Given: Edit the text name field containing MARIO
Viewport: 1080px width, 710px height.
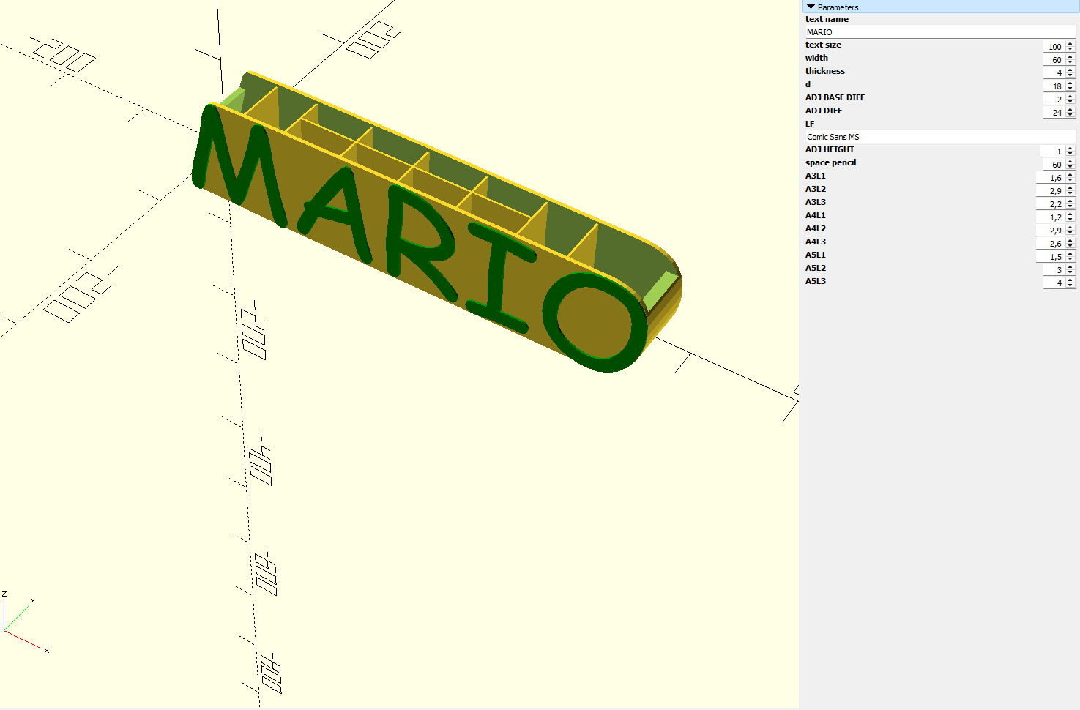Looking at the screenshot, I should click(940, 32).
